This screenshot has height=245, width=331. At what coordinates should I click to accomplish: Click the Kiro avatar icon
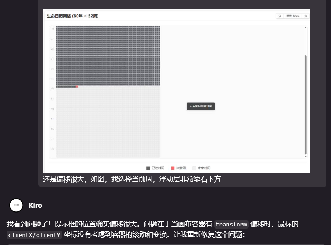(16, 205)
